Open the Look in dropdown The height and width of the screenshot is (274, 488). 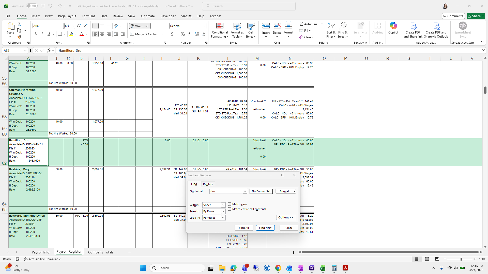(223, 218)
